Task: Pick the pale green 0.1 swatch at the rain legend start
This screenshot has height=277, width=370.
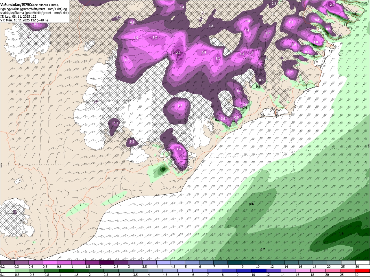Action: click(x=7, y=271)
